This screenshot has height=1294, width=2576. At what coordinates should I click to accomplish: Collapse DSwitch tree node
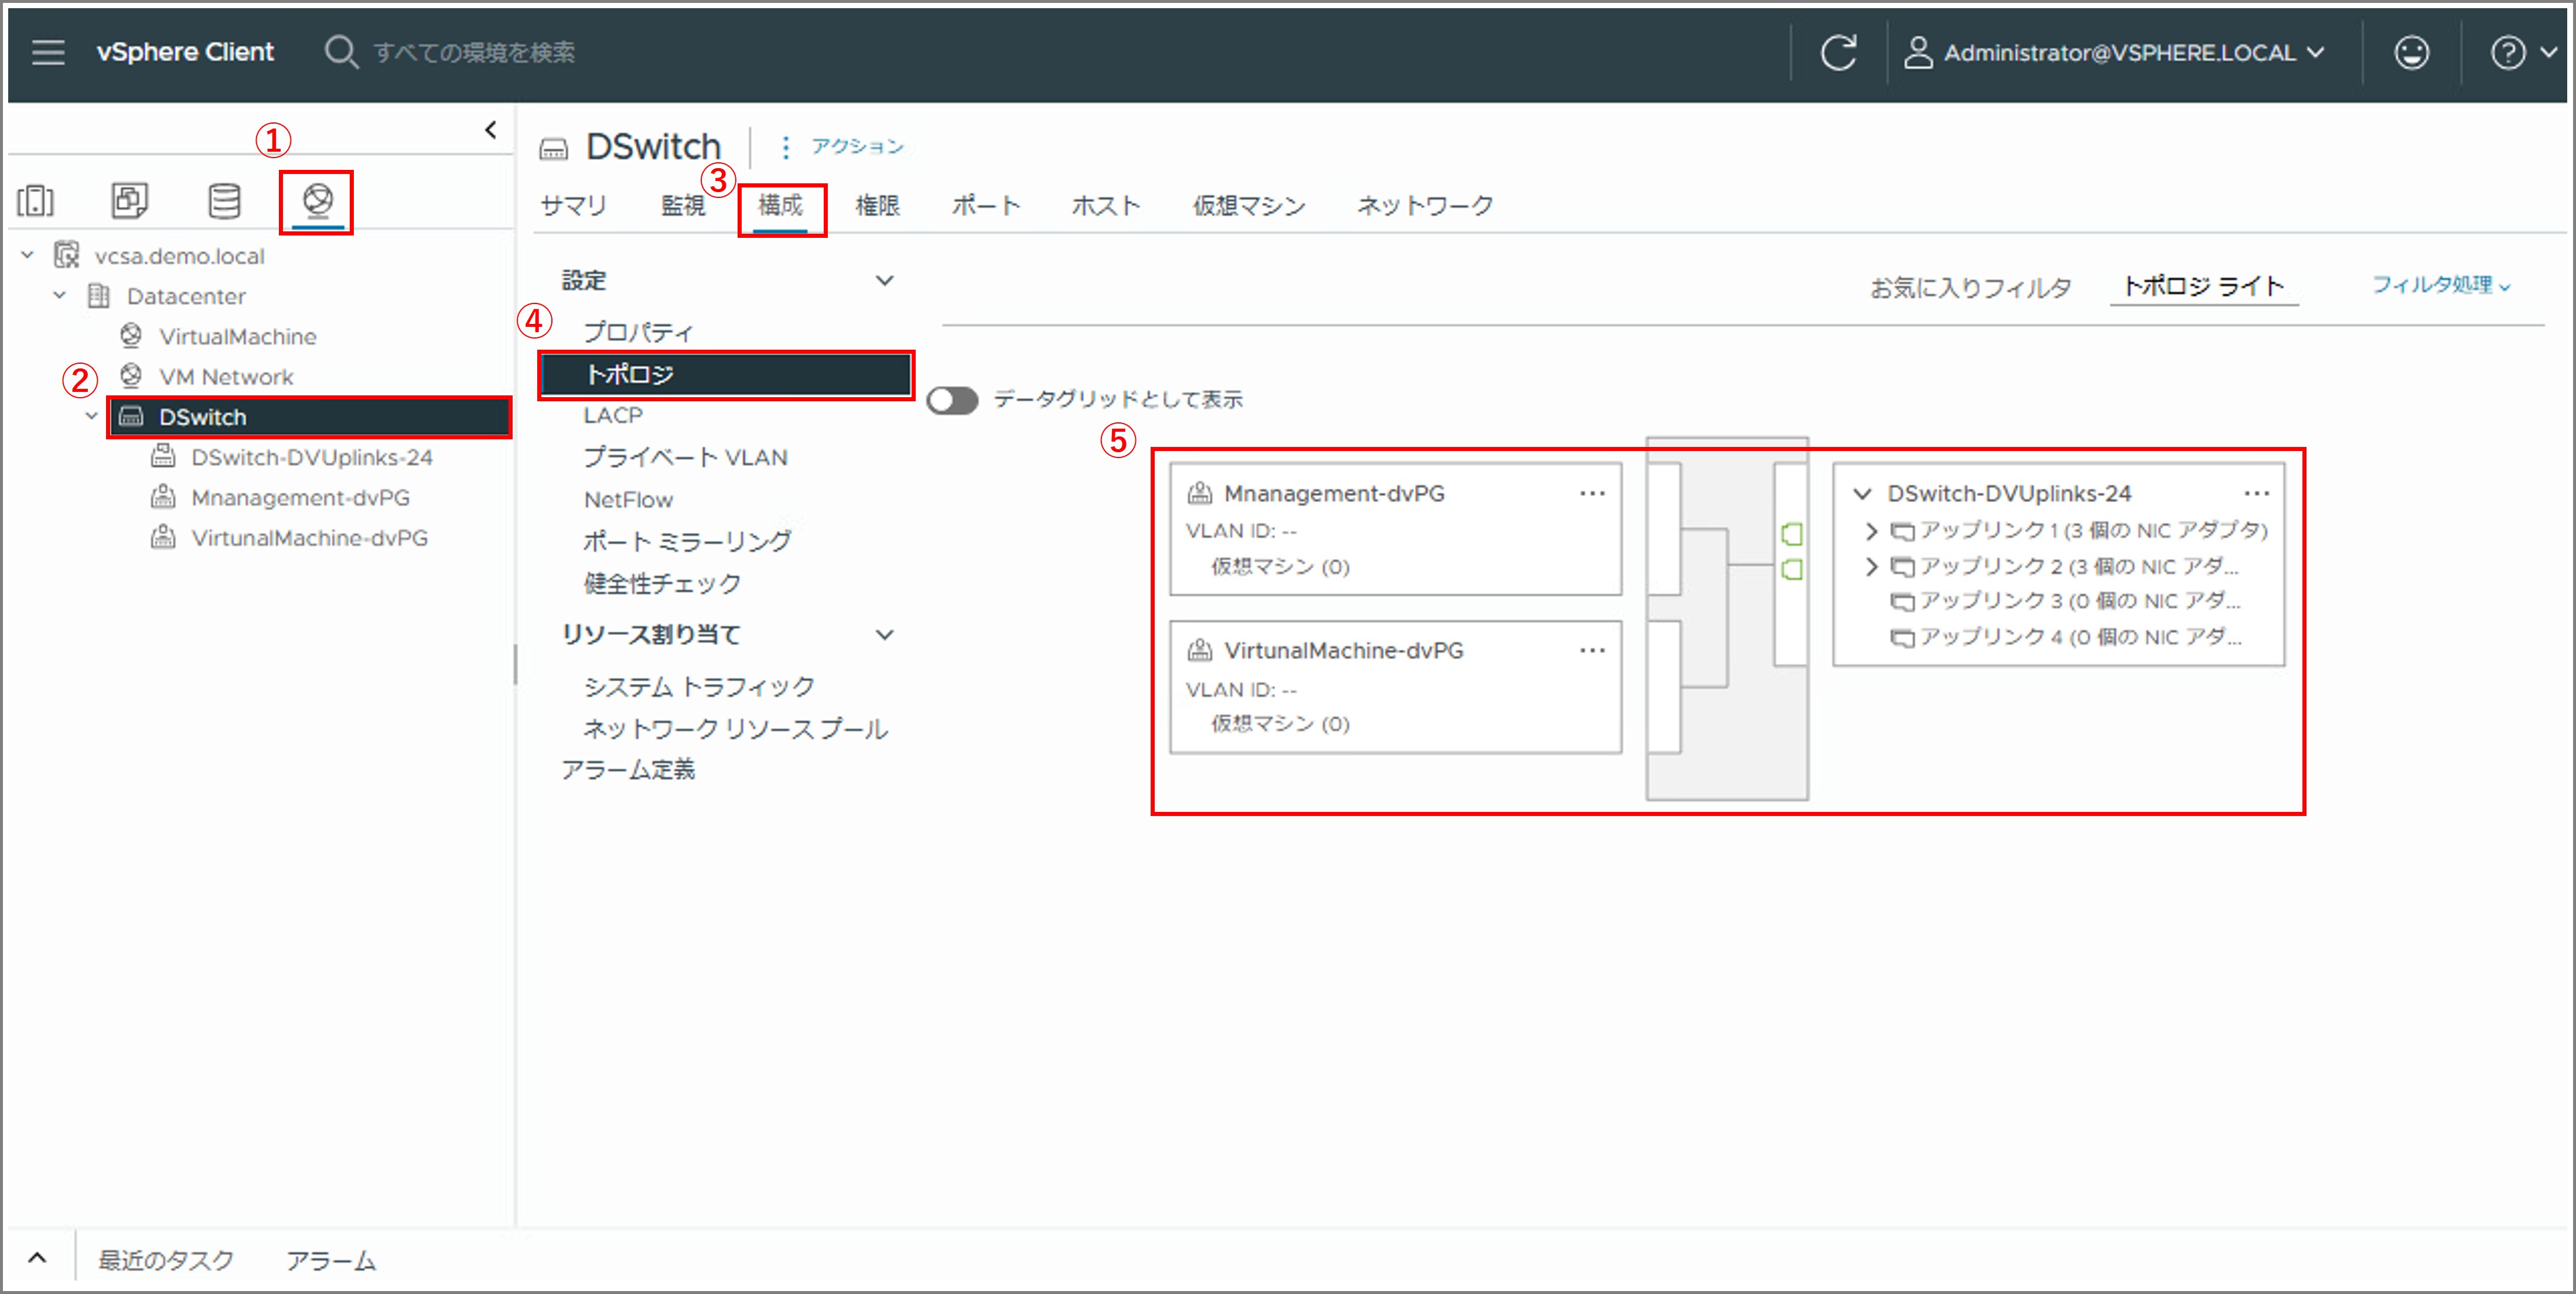pyautogui.click(x=92, y=416)
